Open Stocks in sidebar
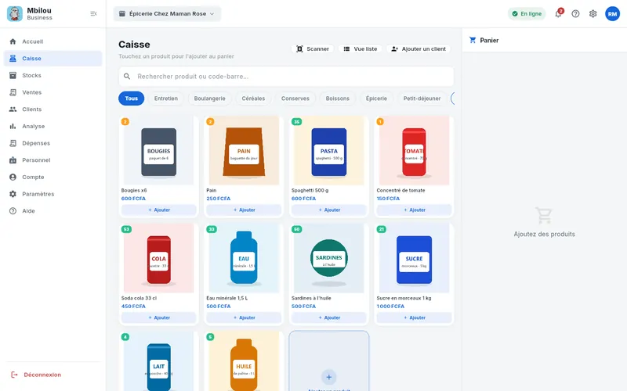The height and width of the screenshot is (391, 627). (x=53, y=75)
